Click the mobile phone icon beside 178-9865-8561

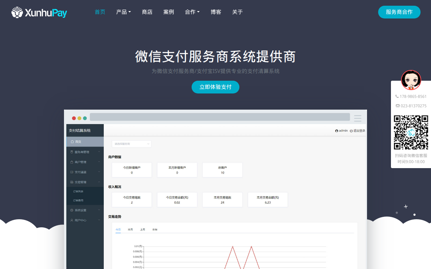(397, 97)
